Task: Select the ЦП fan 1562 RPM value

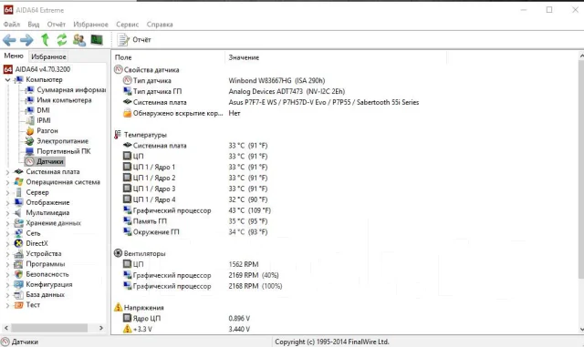Action: coord(244,264)
